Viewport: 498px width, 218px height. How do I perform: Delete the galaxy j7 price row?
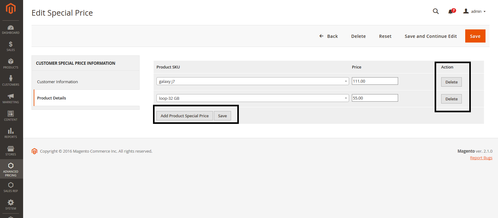[x=451, y=82]
